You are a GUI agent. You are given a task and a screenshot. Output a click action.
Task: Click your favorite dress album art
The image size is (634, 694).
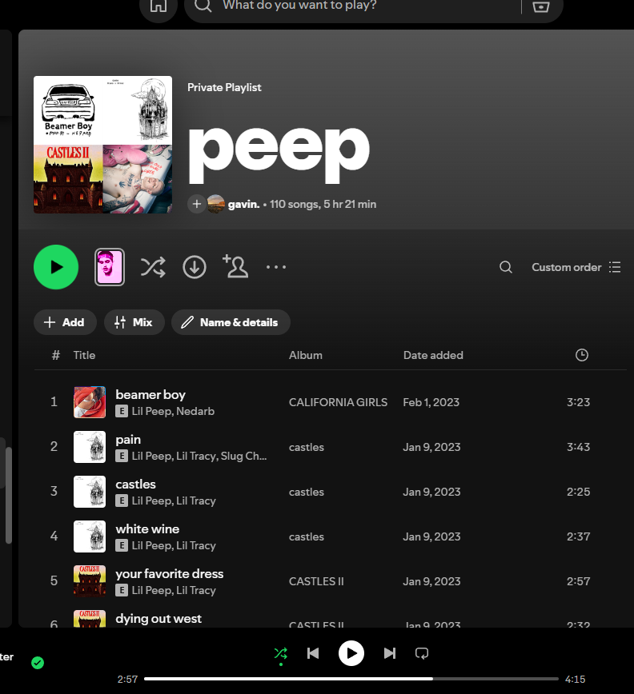pyautogui.click(x=90, y=581)
